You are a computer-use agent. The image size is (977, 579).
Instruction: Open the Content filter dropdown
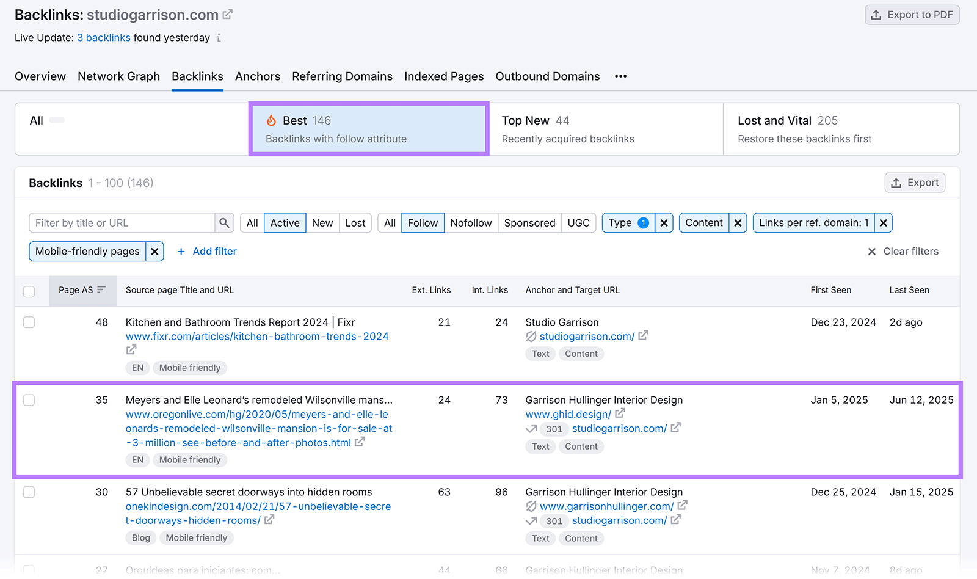point(703,222)
